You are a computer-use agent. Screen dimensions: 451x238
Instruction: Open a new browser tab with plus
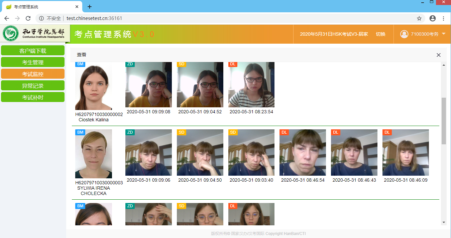point(90,7)
